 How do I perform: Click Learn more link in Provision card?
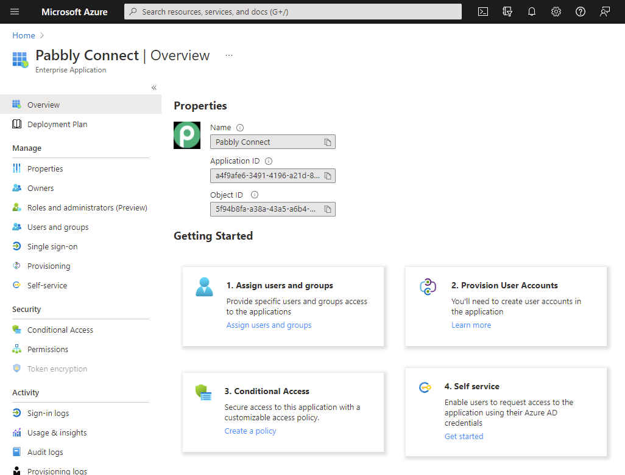tap(471, 325)
